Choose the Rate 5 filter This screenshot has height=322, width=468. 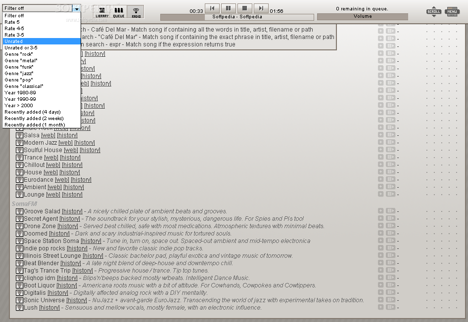click(42, 22)
